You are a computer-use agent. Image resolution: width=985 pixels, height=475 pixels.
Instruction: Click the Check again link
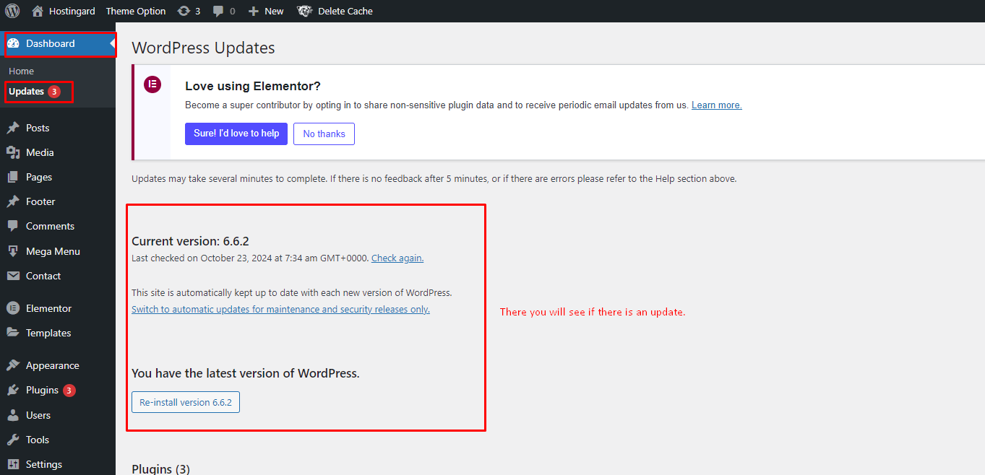click(397, 258)
